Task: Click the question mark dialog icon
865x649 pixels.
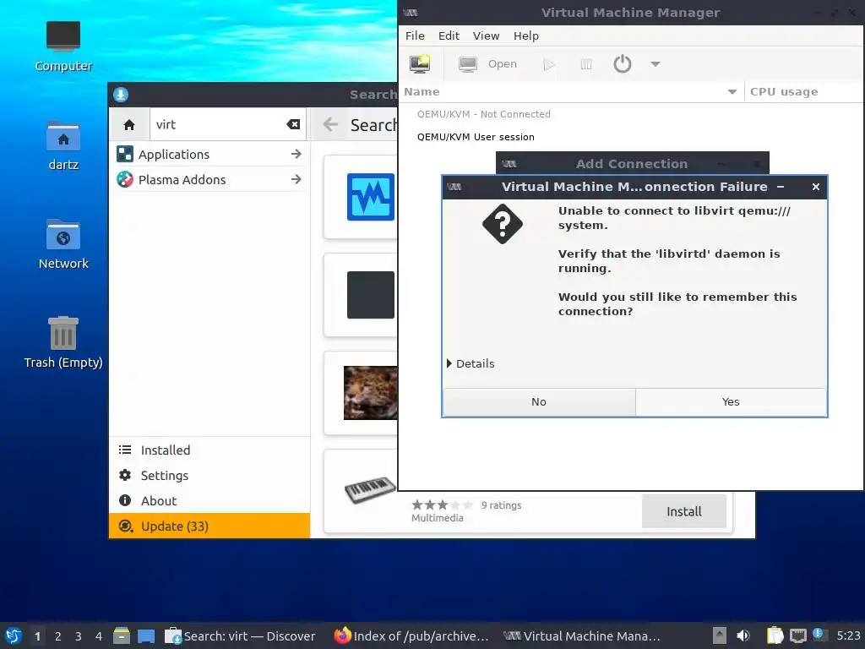Action: point(503,224)
